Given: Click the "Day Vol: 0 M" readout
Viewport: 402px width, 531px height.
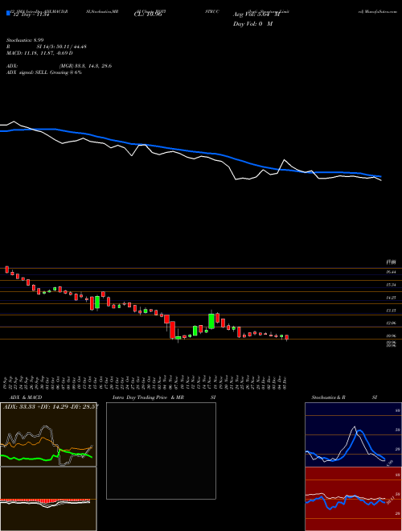Looking at the screenshot, I should pyautogui.click(x=252, y=24).
